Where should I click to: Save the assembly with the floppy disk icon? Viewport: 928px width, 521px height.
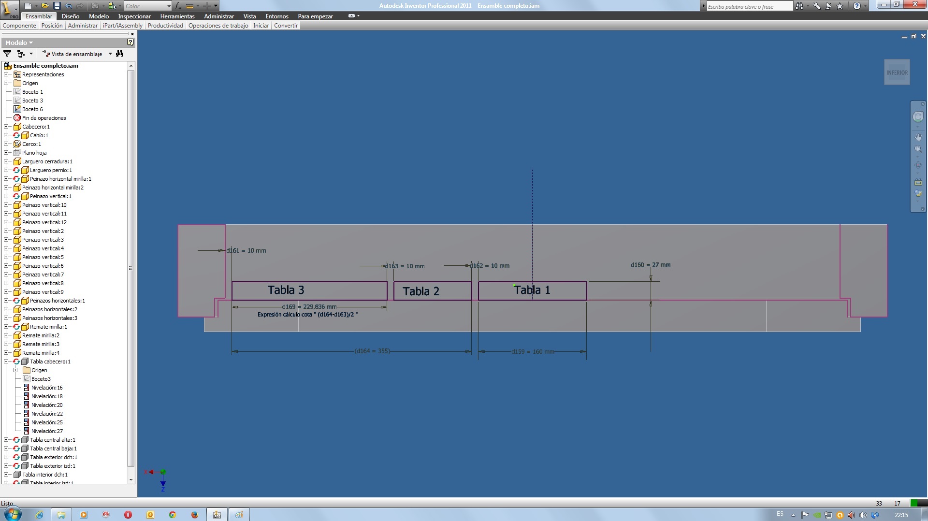pyautogui.click(x=57, y=6)
